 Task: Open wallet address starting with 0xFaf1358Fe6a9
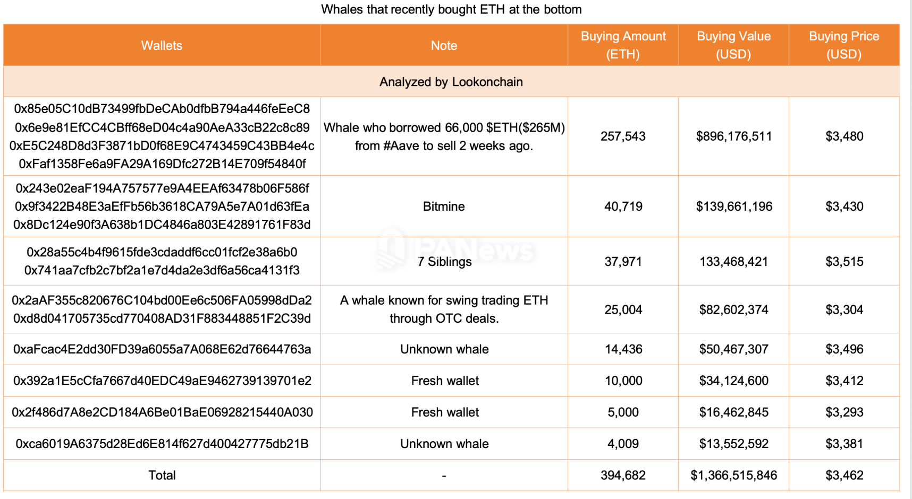point(162,164)
